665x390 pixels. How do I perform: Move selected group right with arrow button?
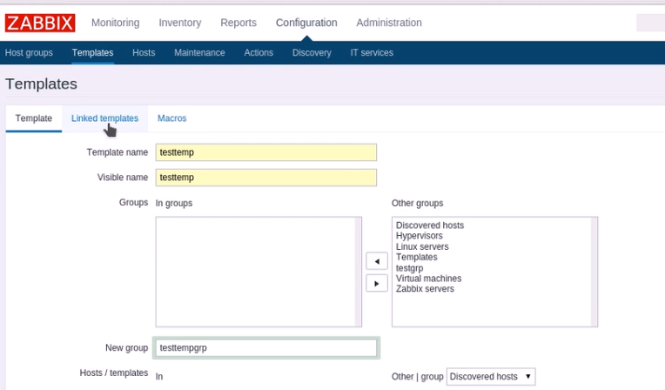coord(377,284)
